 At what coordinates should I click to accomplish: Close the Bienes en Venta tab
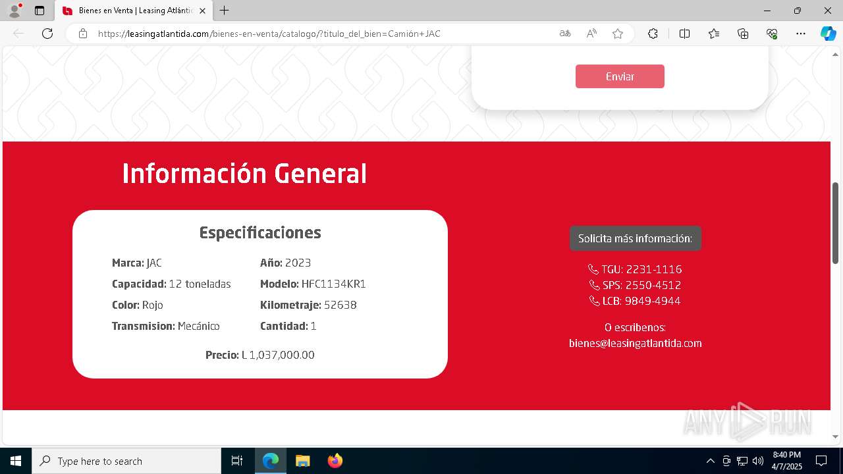[x=202, y=11]
